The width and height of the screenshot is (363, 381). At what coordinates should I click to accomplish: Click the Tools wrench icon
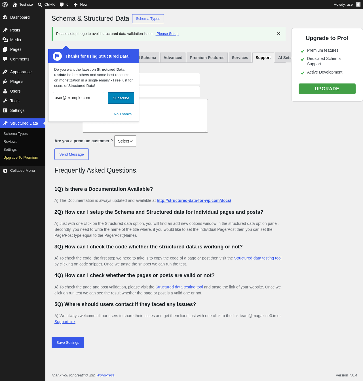[x=5, y=101]
